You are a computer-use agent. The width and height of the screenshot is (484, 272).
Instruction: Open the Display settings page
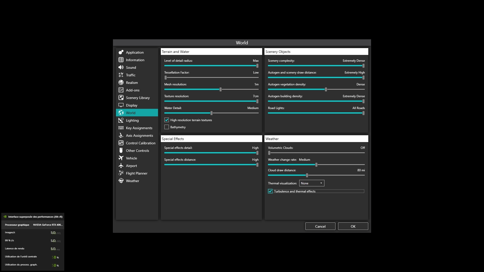point(132,105)
